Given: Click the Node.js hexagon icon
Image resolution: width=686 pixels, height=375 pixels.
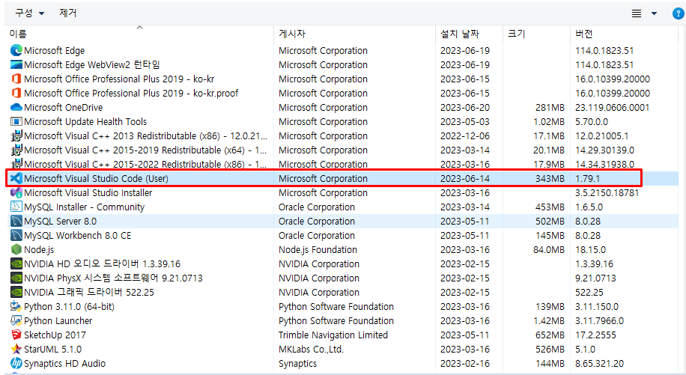Looking at the screenshot, I should pyautogui.click(x=16, y=249).
